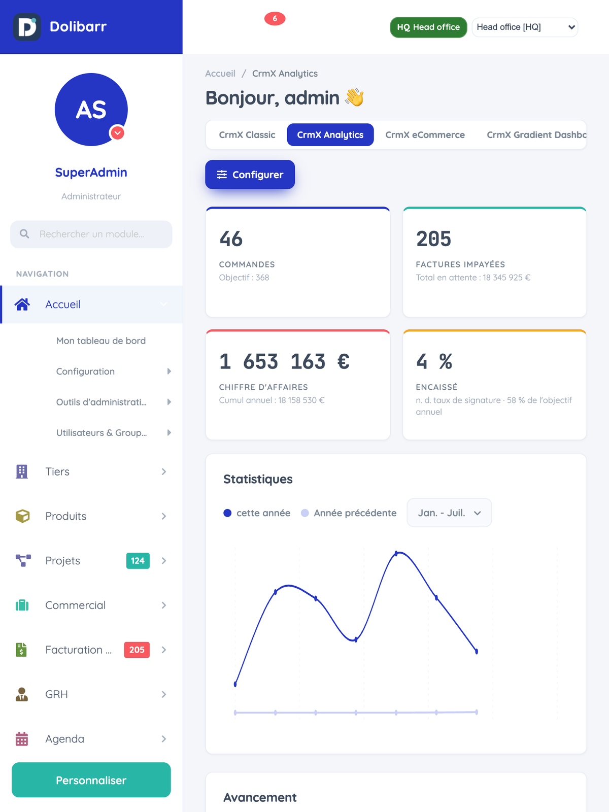The width and height of the screenshot is (609, 812).
Task: Switch to the CrmX Classic tab
Action: pyautogui.click(x=247, y=135)
